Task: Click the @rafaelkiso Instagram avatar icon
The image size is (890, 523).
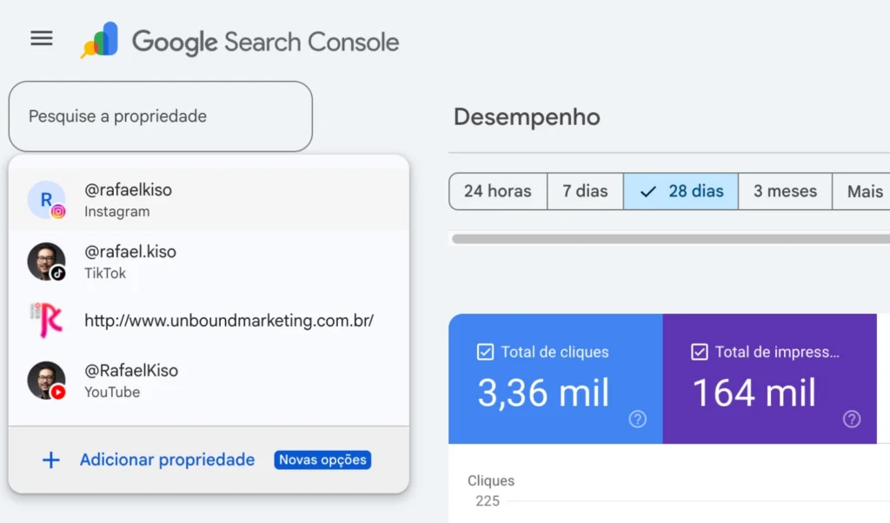Action: [47, 200]
